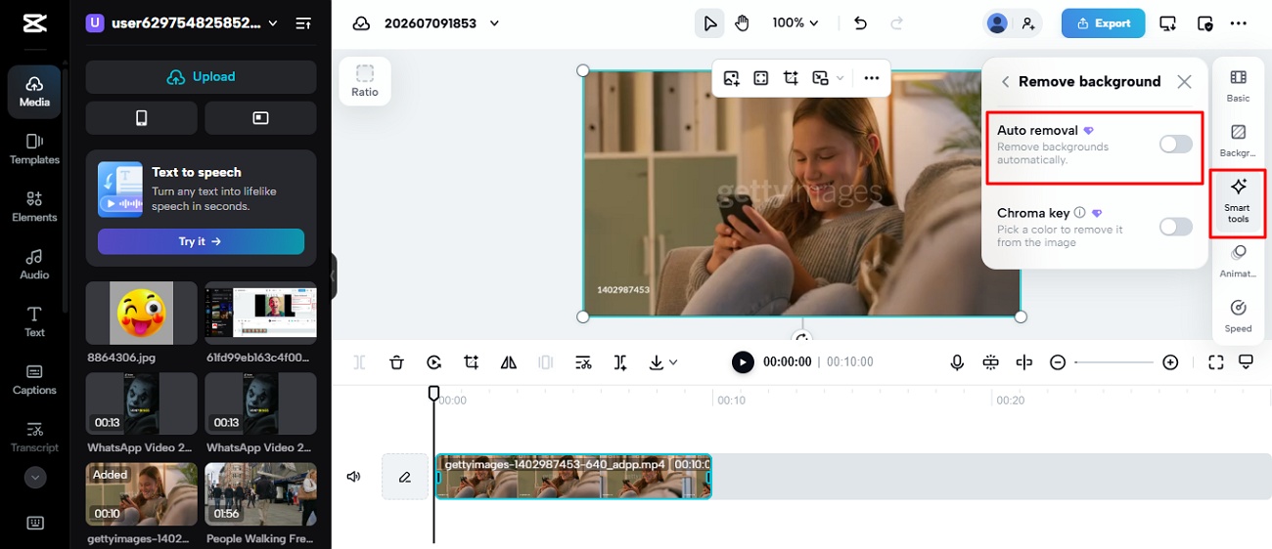This screenshot has height=549, width=1272.
Task: Click the present screen icon next to Export
Action: pos(1168,23)
